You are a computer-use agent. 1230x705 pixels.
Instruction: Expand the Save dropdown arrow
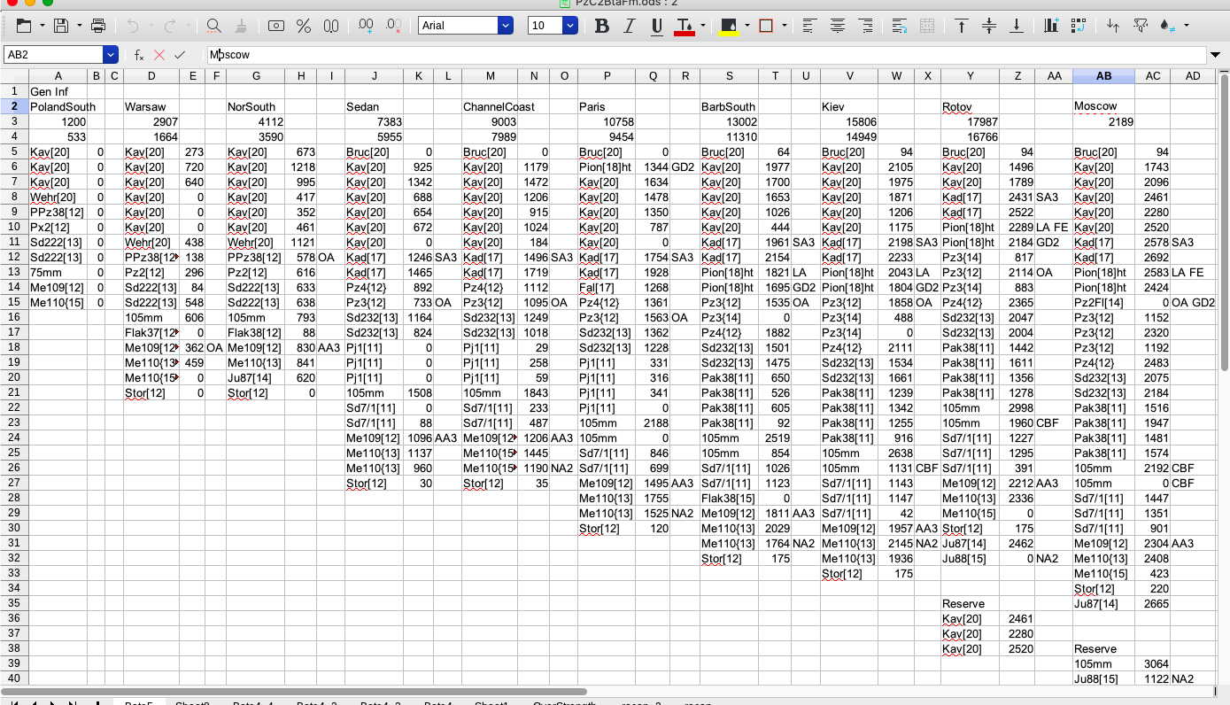coord(78,26)
